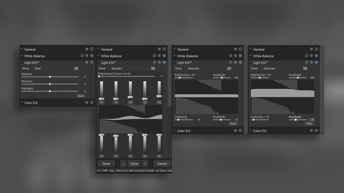Toggle White Balance circle in Standard mode panel
The image size is (344, 193).
[164, 56]
